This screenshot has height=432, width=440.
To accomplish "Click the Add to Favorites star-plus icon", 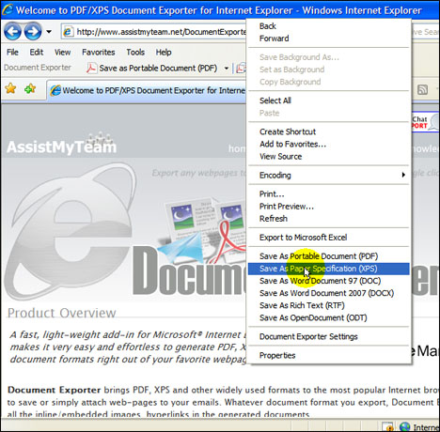I will (30, 88).
